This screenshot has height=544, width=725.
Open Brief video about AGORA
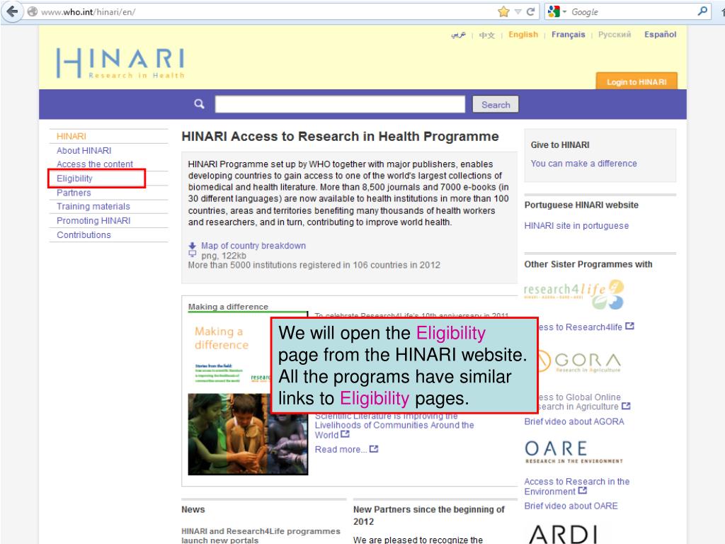(x=573, y=421)
